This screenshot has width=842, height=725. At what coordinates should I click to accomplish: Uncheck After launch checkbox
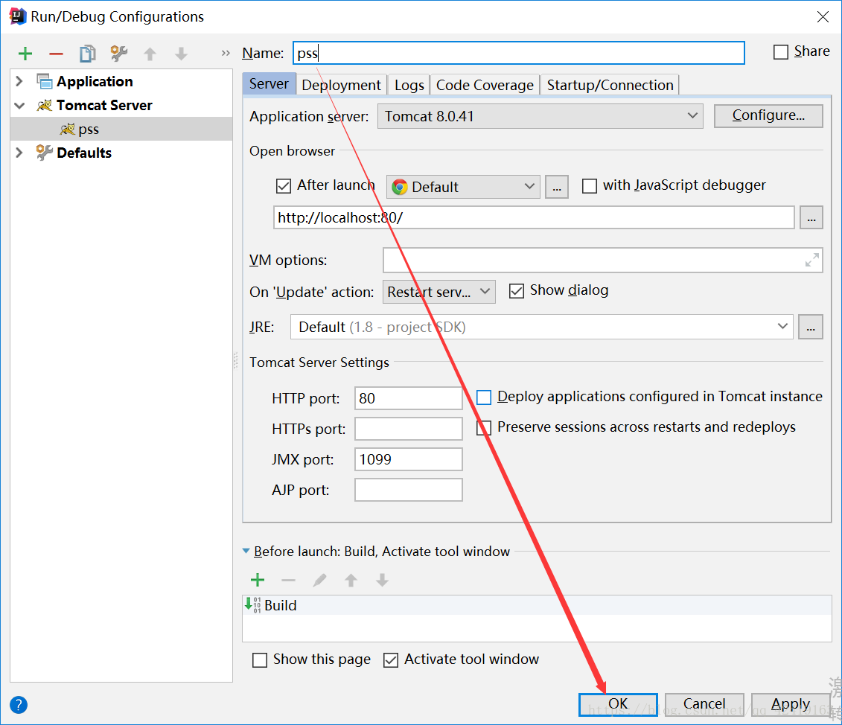coord(284,186)
